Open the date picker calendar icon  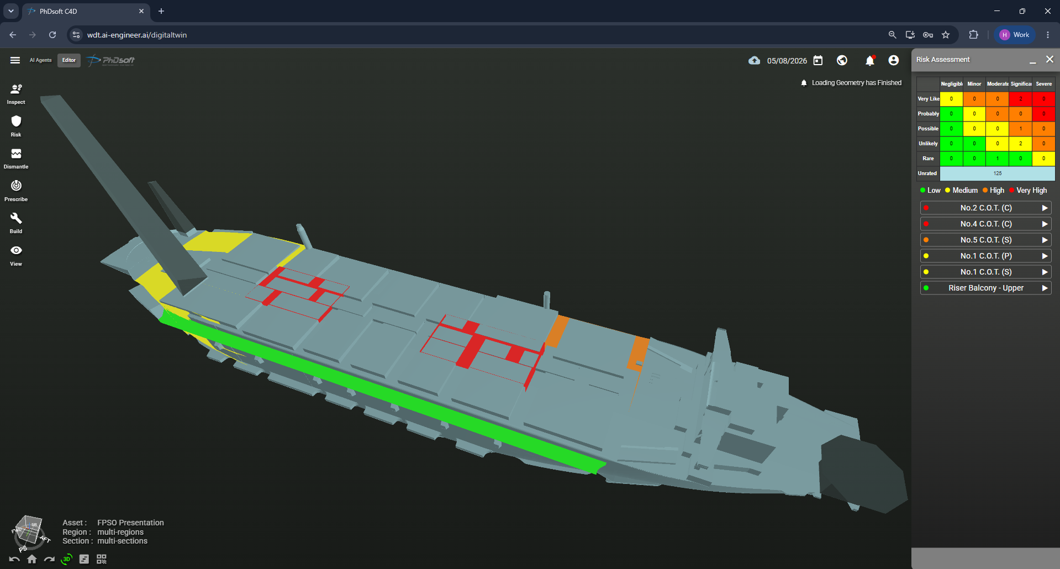click(x=818, y=60)
